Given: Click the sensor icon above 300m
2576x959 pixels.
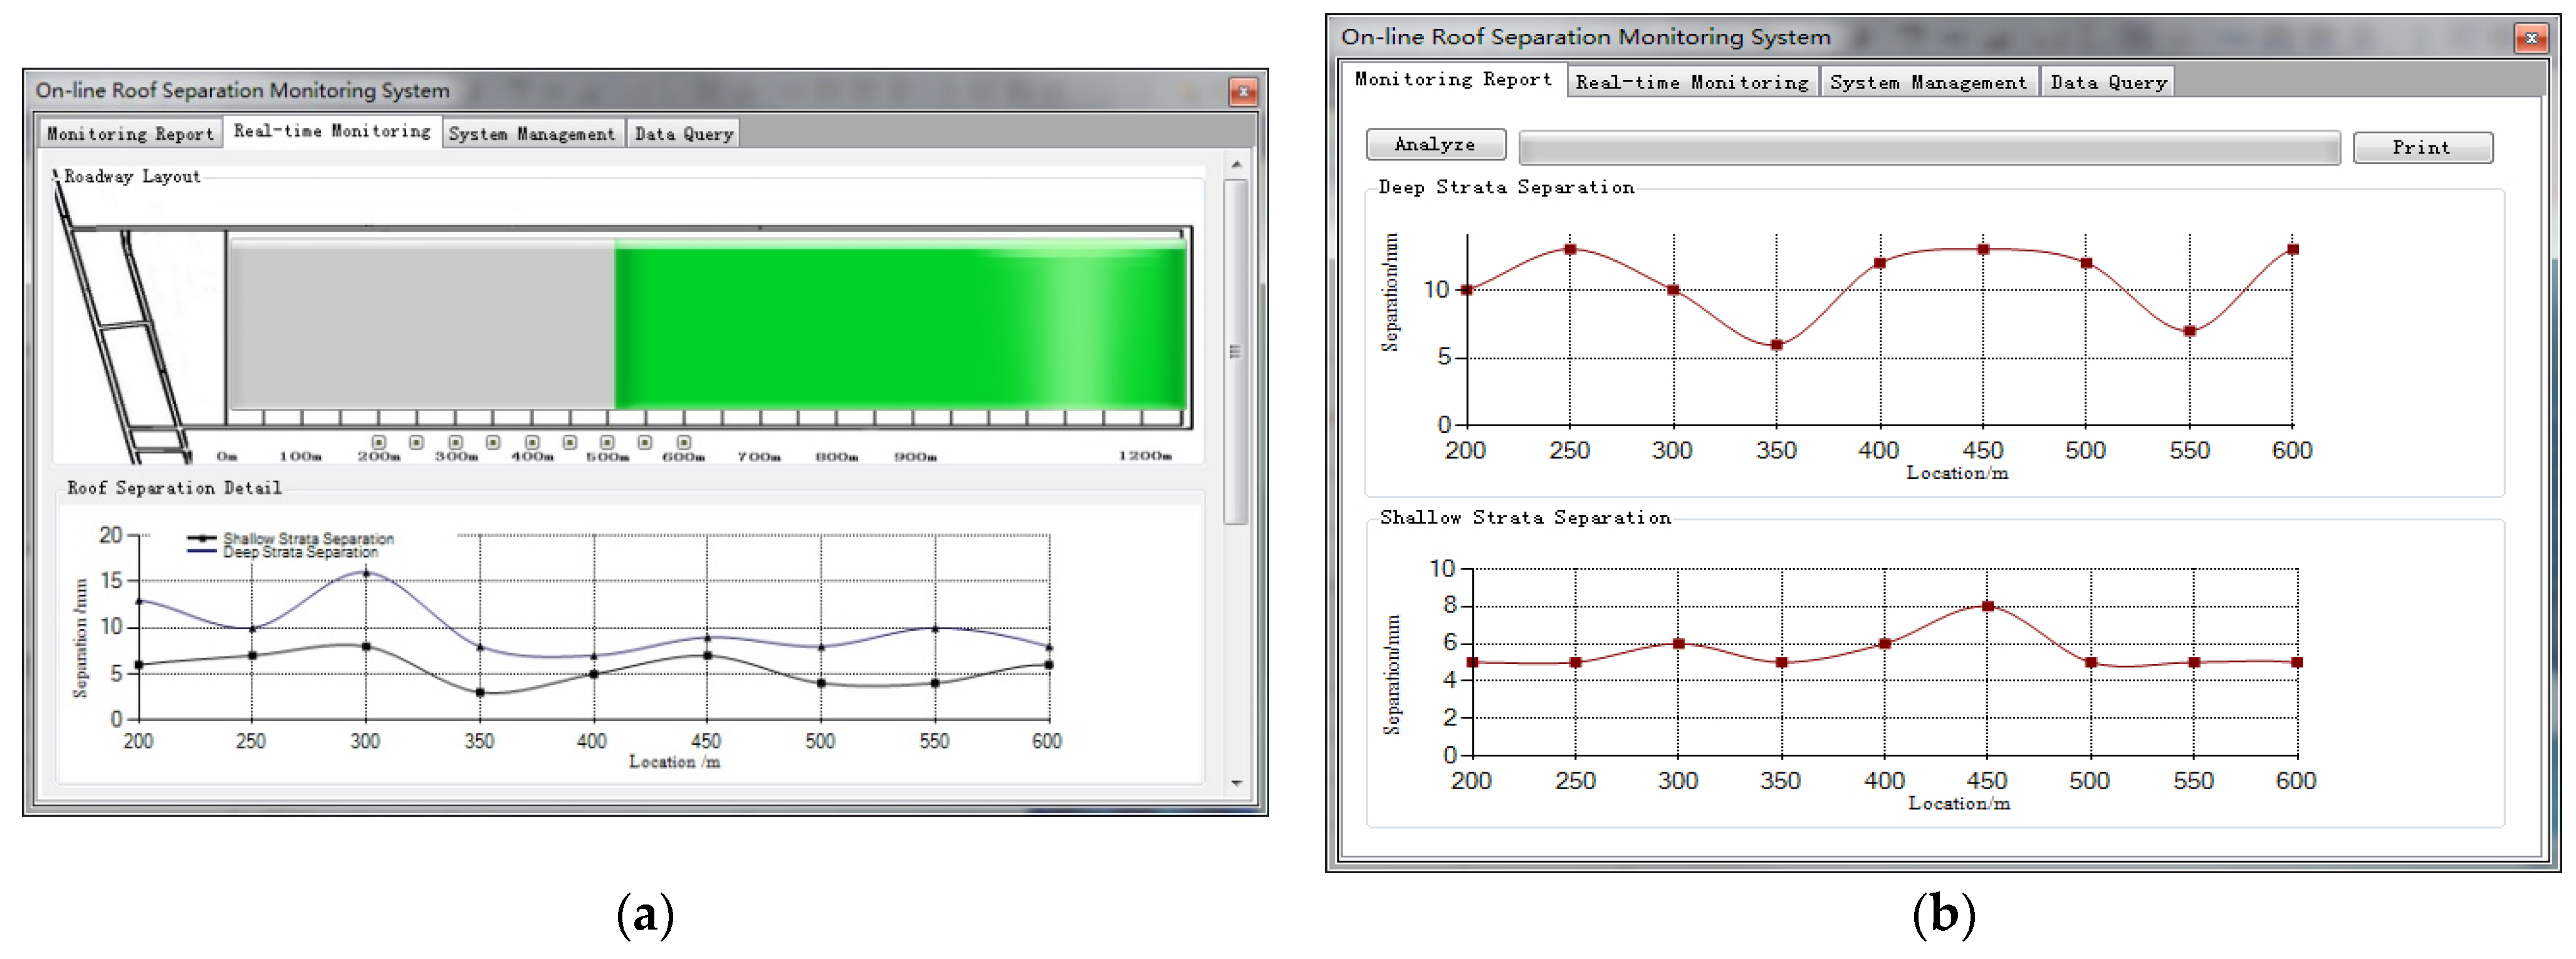Looking at the screenshot, I should (x=455, y=442).
